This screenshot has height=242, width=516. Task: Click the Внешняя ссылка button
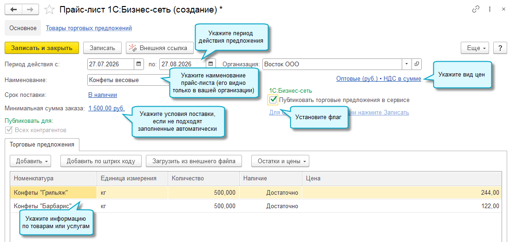point(160,48)
